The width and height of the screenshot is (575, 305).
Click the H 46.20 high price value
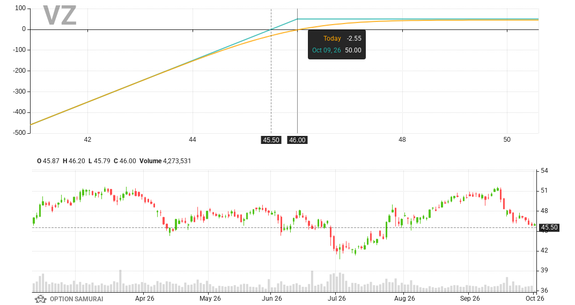coord(73,161)
